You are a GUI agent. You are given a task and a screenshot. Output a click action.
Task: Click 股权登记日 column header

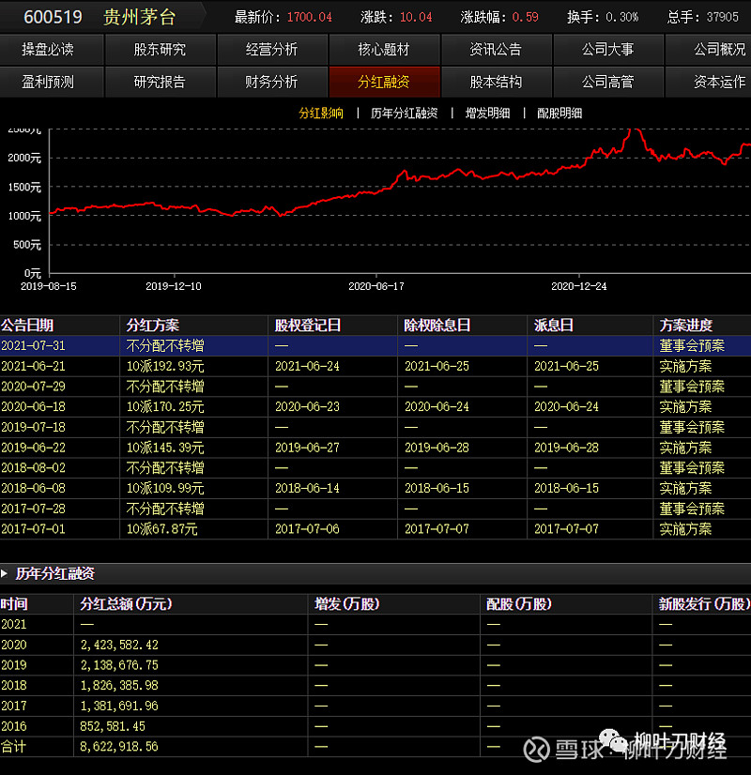pos(308,326)
